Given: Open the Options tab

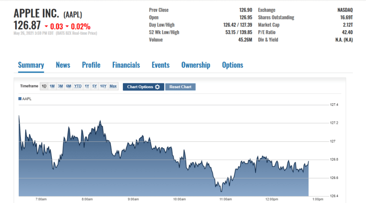Looking at the screenshot, I should (x=233, y=65).
